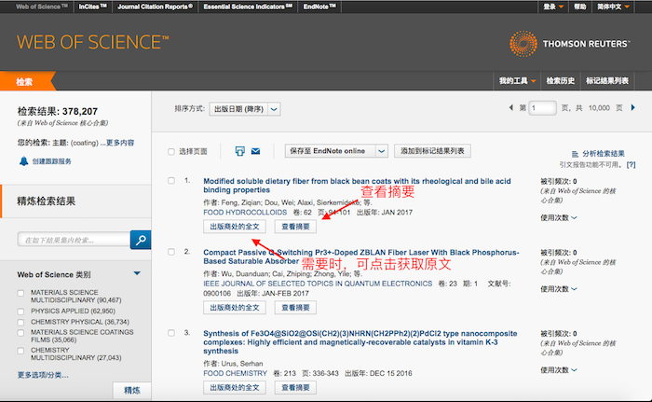Click the create alert bell icon
This screenshot has height=402, width=652.
point(24,161)
